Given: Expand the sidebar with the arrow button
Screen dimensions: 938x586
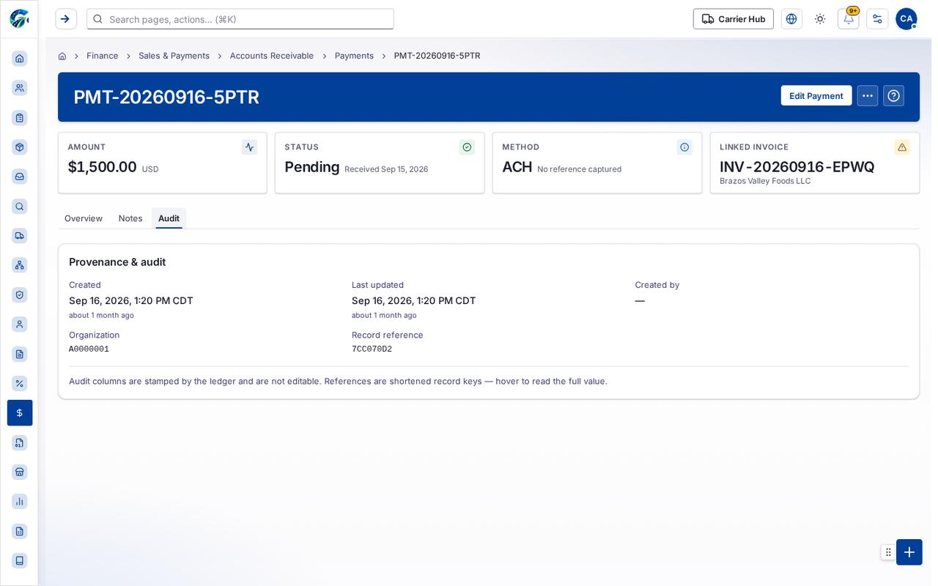Looking at the screenshot, I should click(x=66, y=19).
